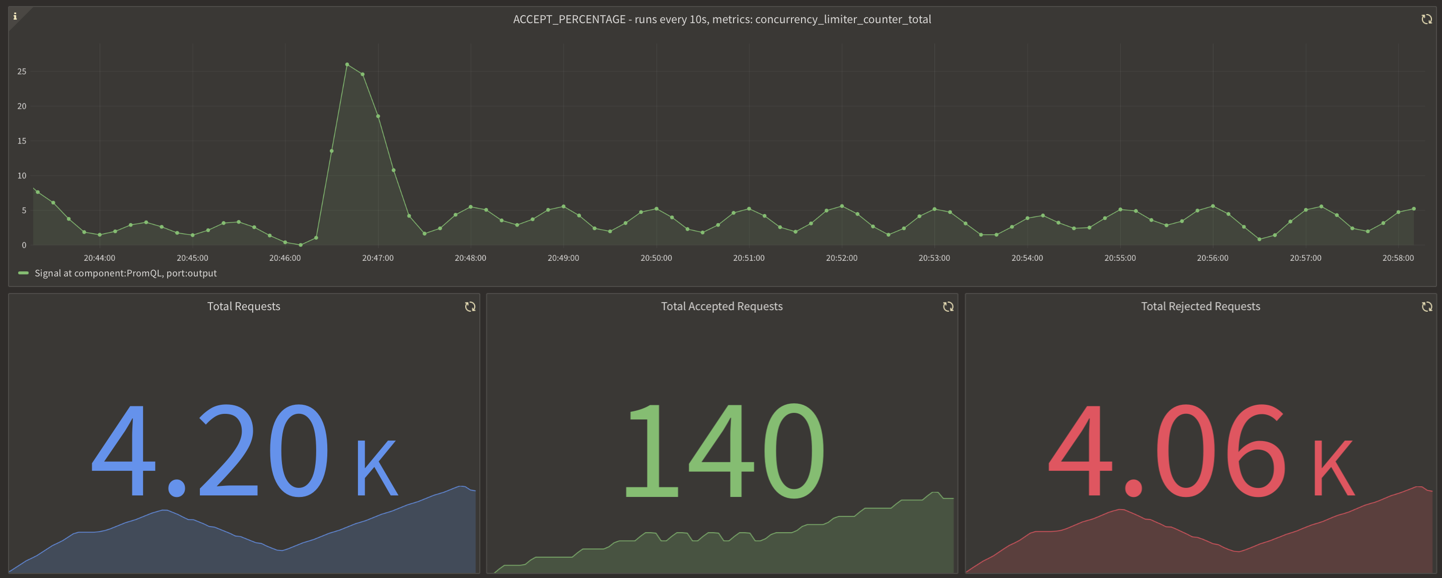Click the y-axis label 15
The image size is (1442, 578).
[22, 141]
